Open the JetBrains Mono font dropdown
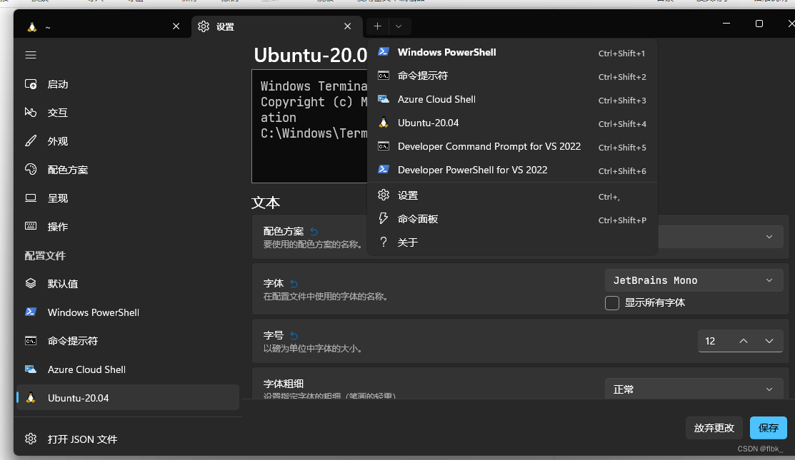 coord(694,280)
